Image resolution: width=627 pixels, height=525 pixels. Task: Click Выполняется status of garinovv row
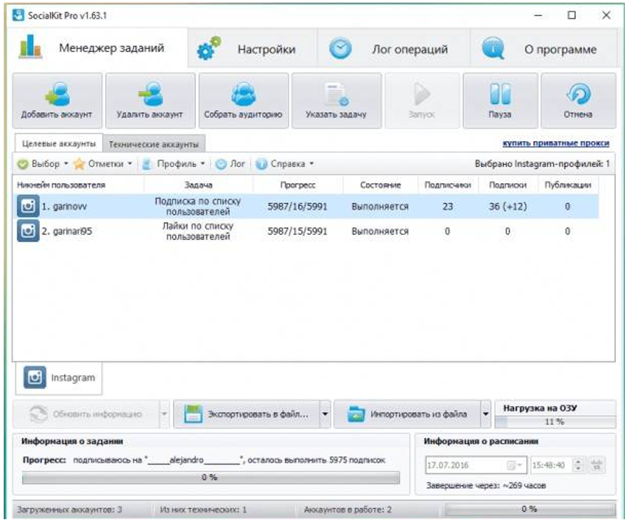click(380, 206)
